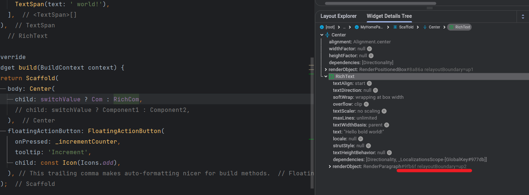
Task: Click the default badge beside widthFactor
Action: [x=369, y=49]
